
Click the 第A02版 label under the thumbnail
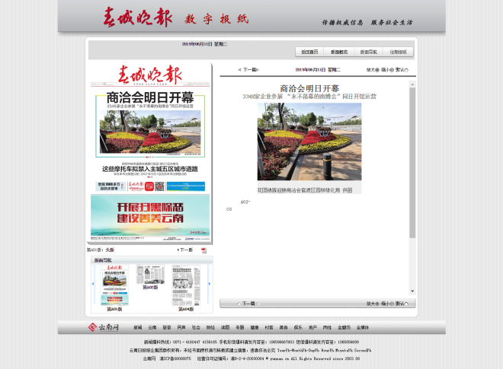150,288
